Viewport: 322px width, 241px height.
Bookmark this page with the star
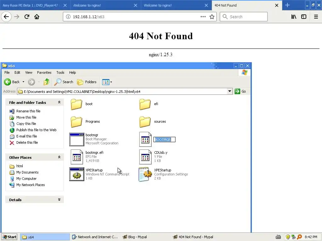(x=212, y=17)
